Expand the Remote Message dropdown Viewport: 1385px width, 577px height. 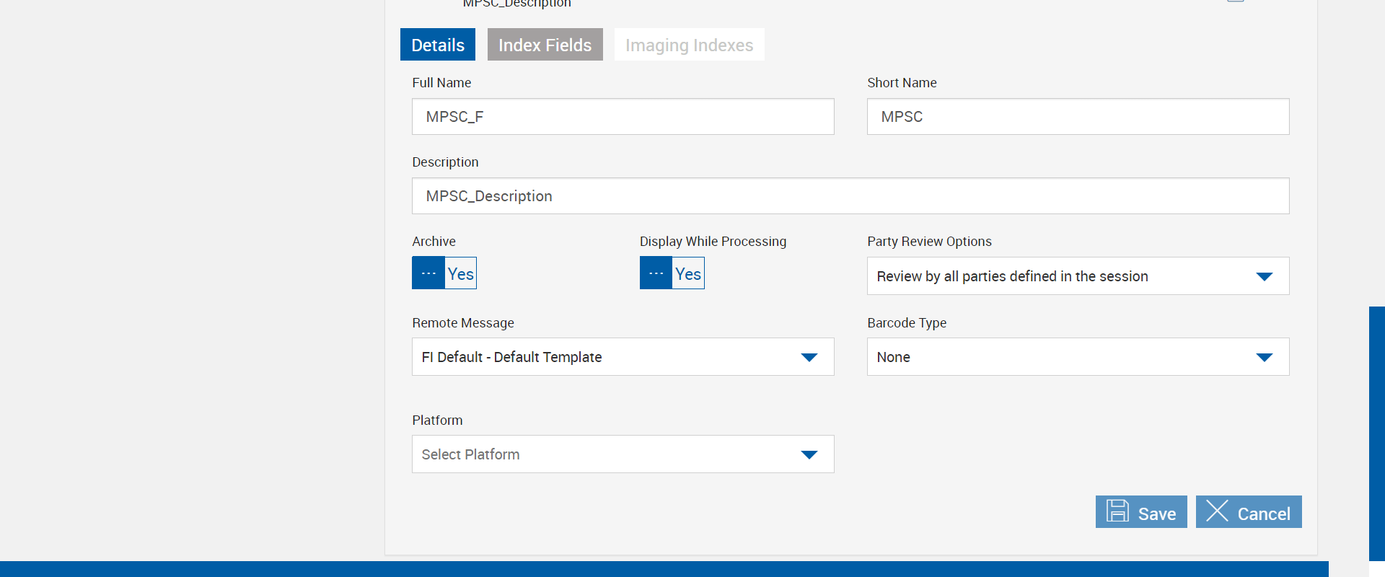click(623, 357)
